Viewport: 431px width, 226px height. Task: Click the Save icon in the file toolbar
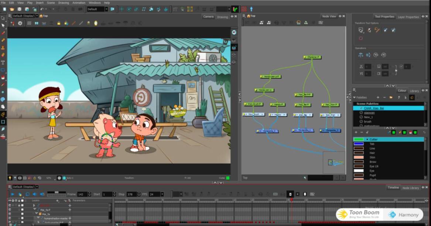pos(19,9)
